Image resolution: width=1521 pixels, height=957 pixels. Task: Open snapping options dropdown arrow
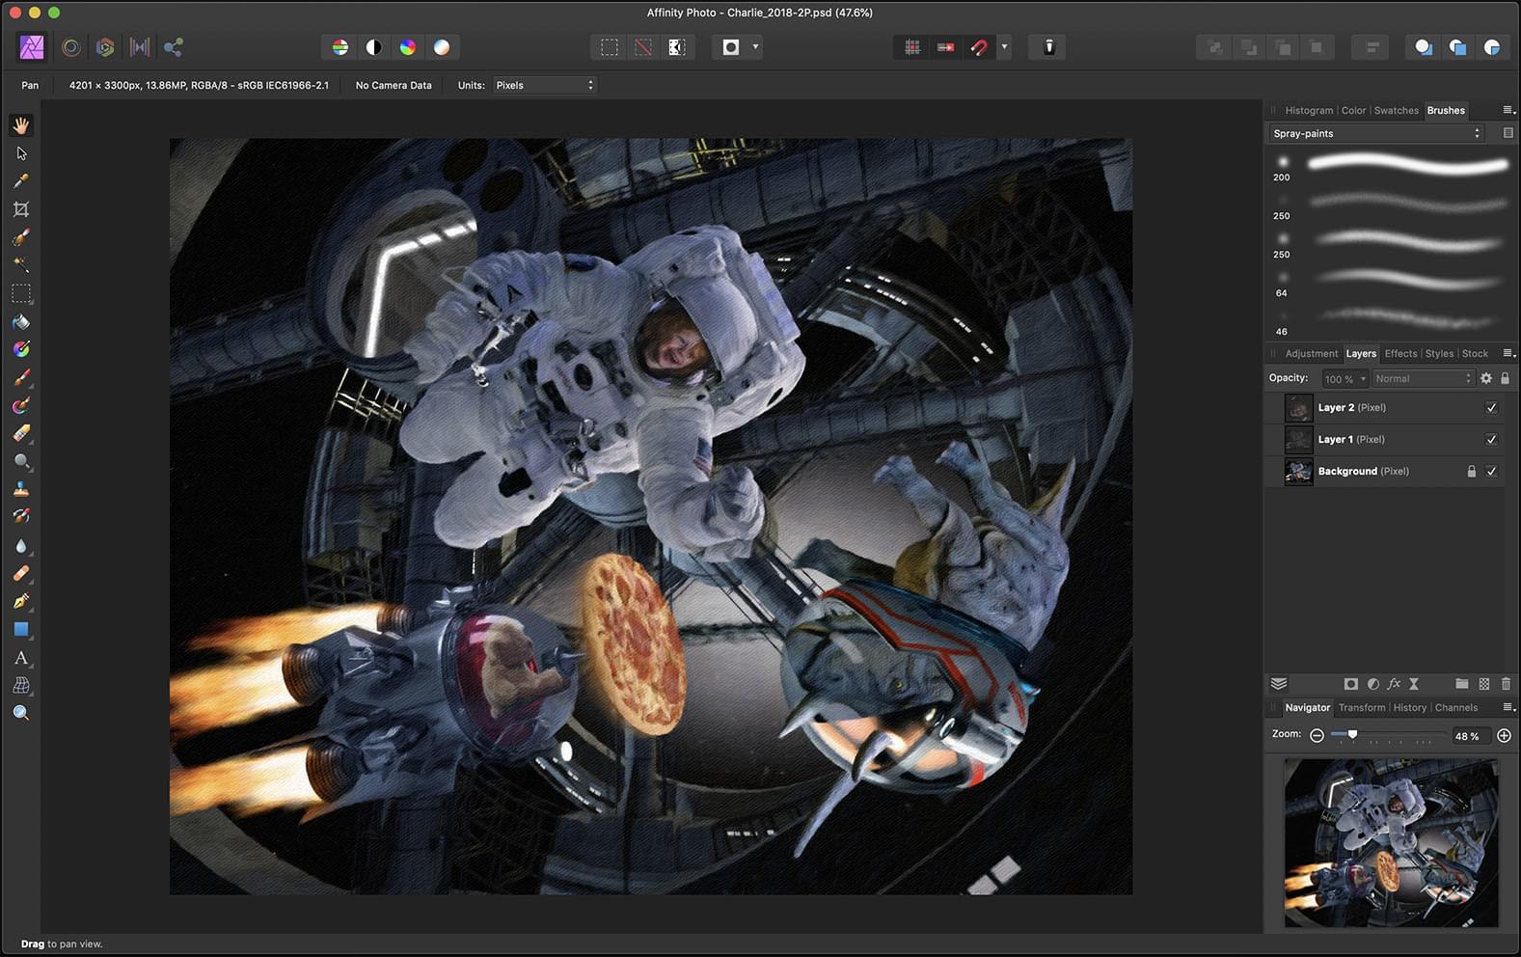pyautogui.click(x=1004, y=46)
